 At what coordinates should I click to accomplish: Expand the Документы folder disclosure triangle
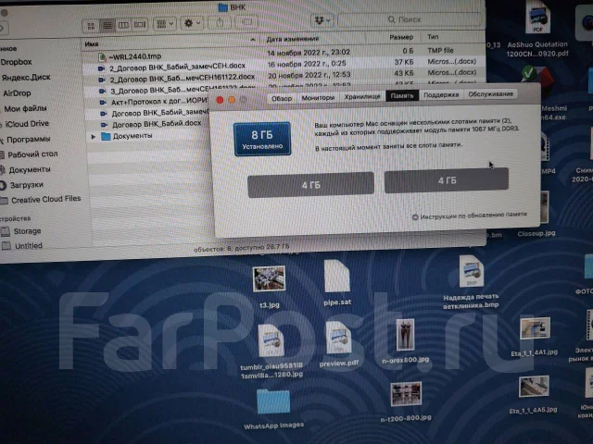click(x=93, y=136)
